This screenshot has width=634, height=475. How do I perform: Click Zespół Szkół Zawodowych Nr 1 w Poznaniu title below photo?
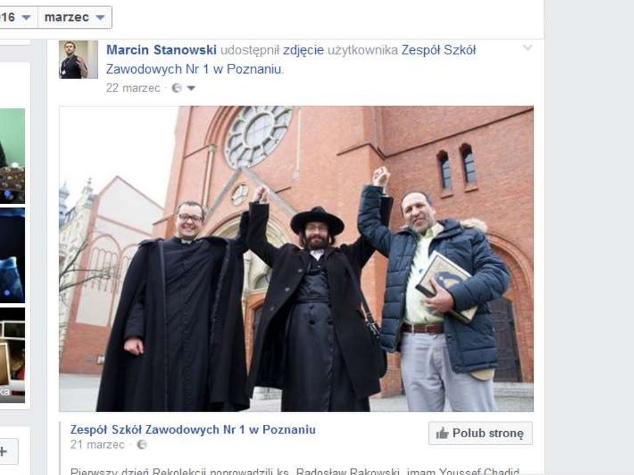pyautogui.click(x=193, y=429)
